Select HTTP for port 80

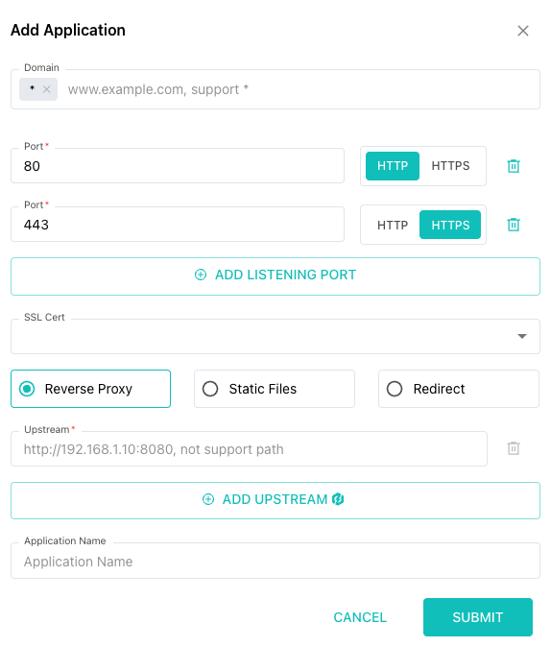point(392,166)
